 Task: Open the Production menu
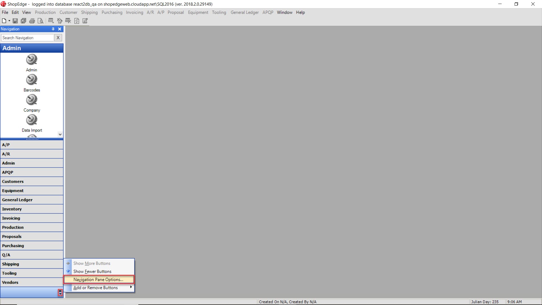tap(45, 12)
